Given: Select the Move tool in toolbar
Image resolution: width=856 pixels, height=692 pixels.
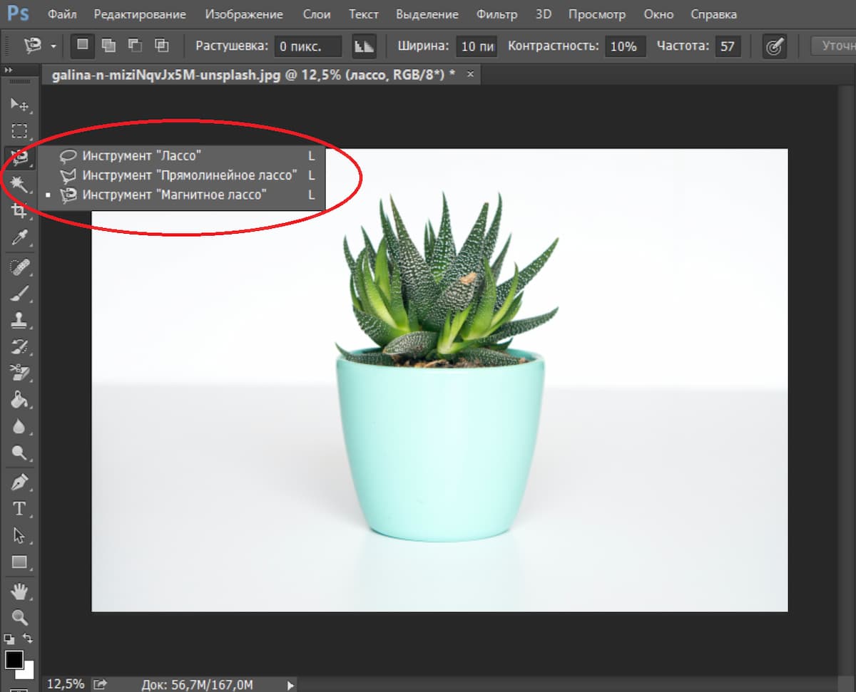Looking at the screenshot, I should click(x=19, y=105).
